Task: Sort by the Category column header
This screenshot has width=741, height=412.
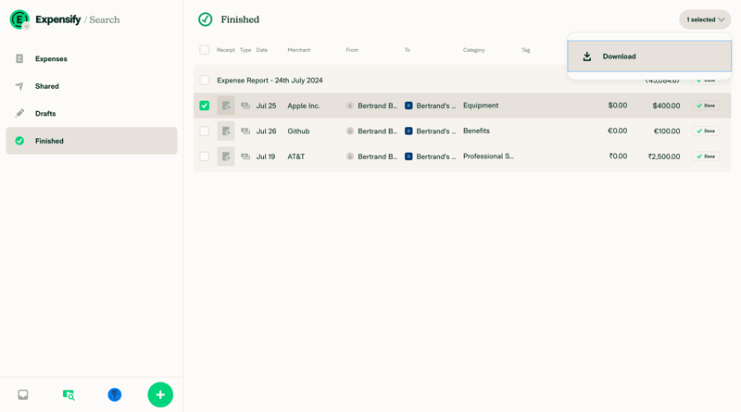Action: 473,50
